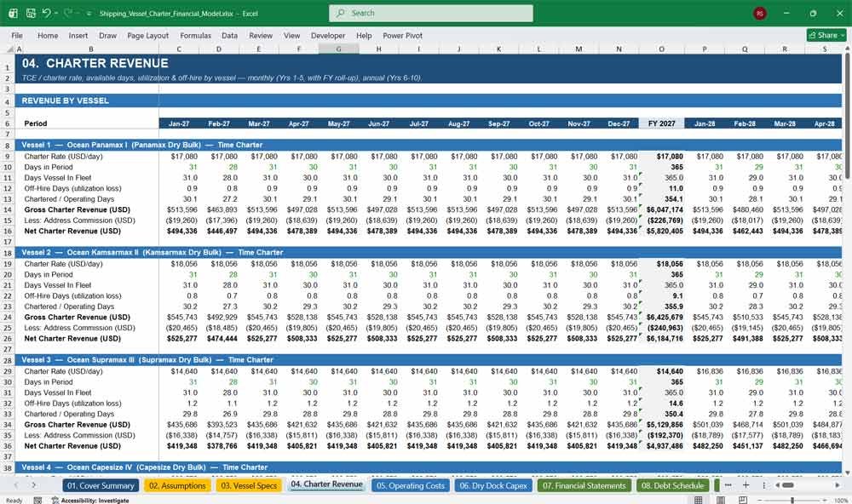Open the user account avatar
Image resolution: width=852 pixels, height=504 pixels.
tap(760, 14)
